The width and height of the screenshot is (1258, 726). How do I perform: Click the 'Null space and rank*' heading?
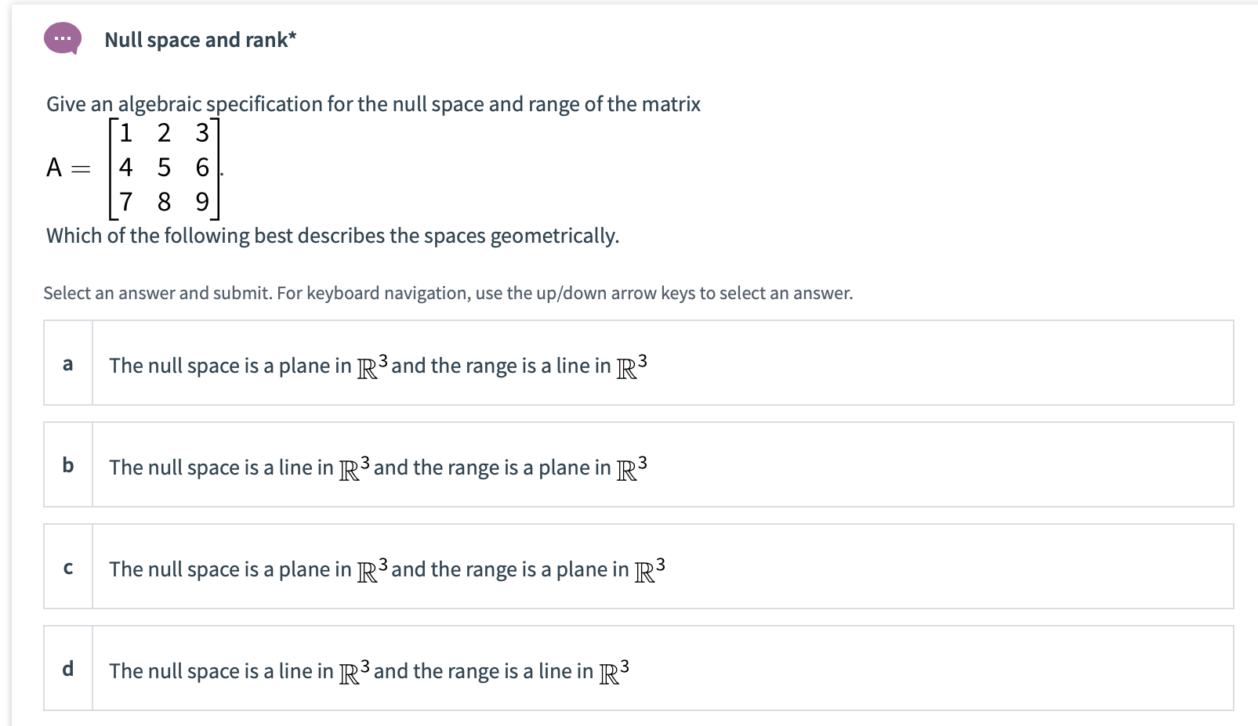pos(200,40)
